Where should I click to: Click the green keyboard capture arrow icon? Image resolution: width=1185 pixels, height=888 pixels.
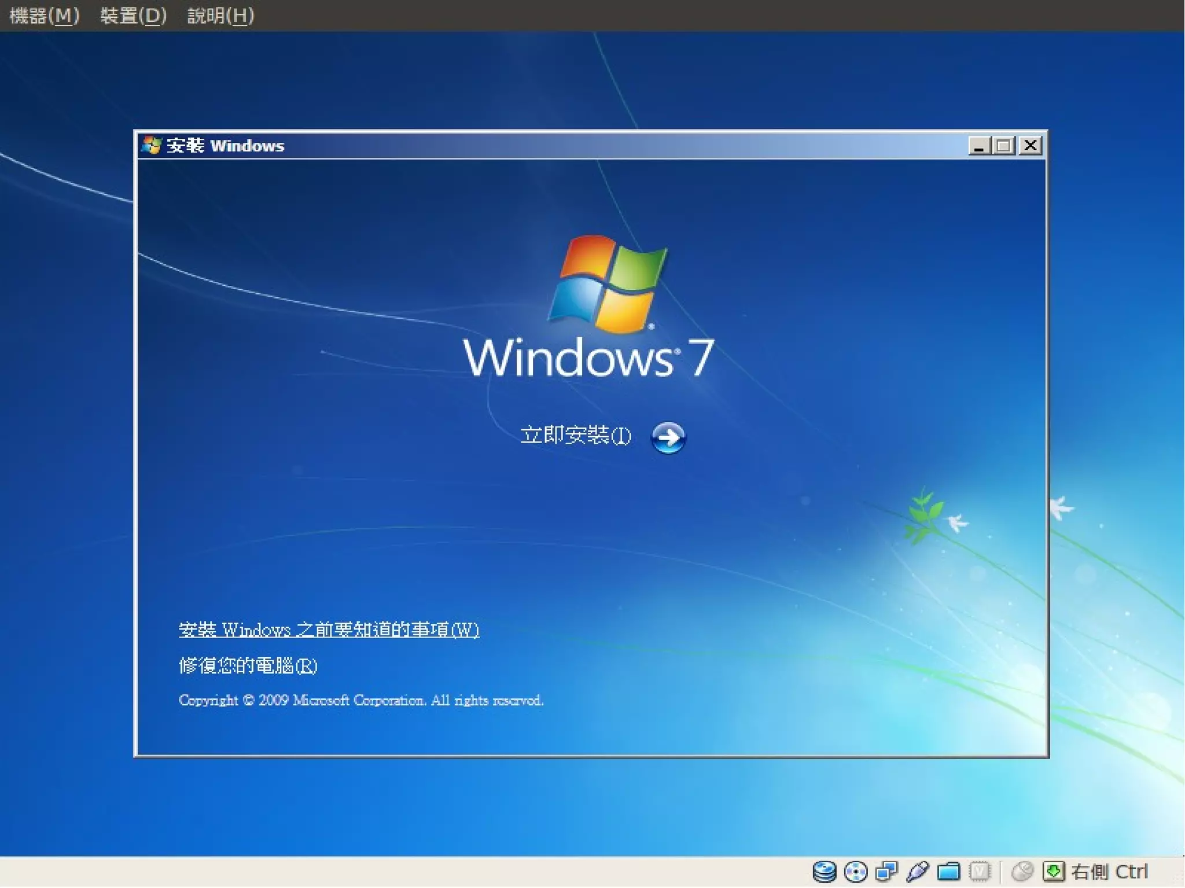point(1053,871)
